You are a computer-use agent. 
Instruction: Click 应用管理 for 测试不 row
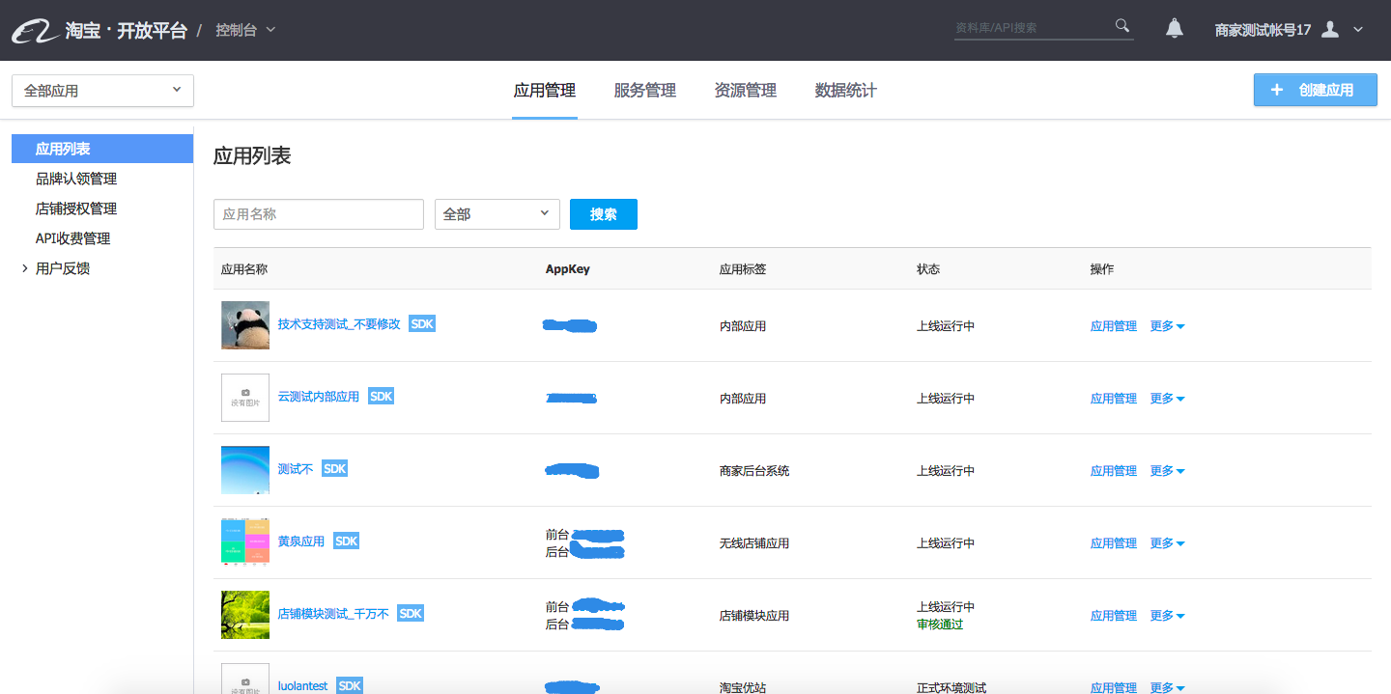coord(1114,471)
